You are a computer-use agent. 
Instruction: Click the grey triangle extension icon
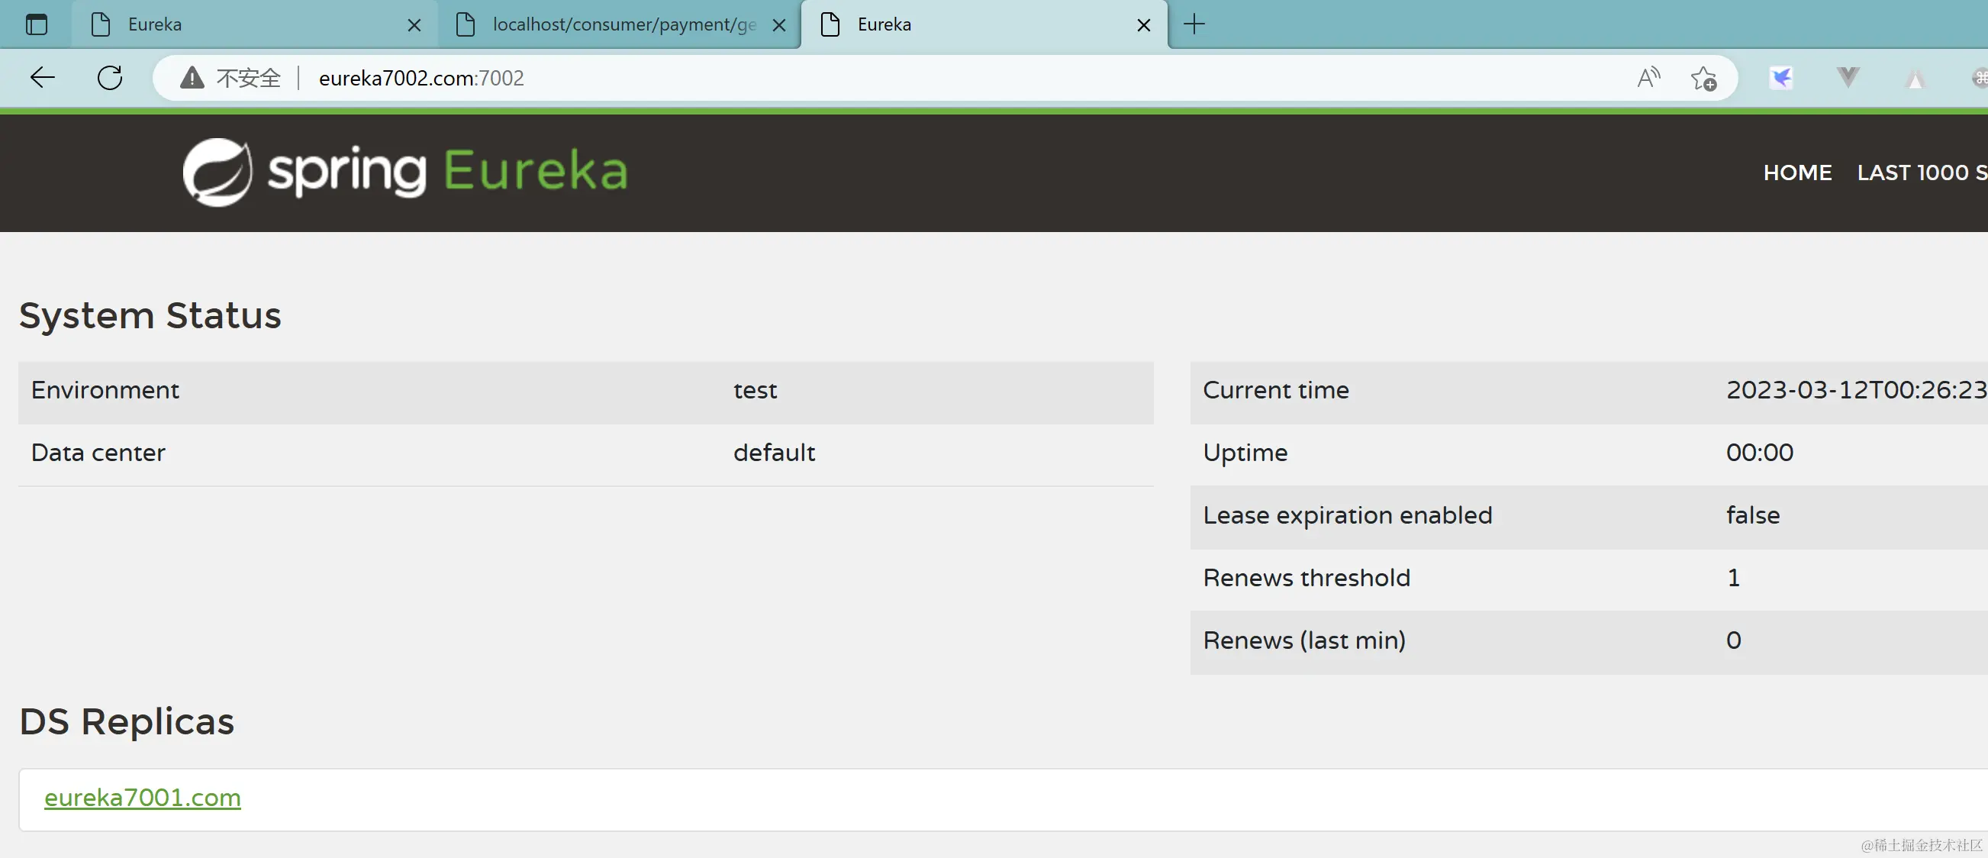tap(1915, 78)
